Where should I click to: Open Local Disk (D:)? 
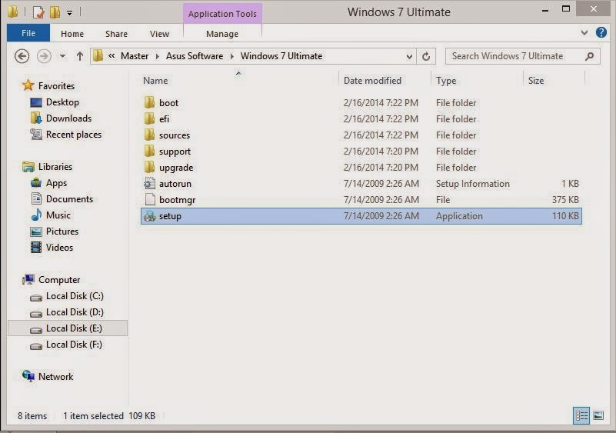click(75, 312)
